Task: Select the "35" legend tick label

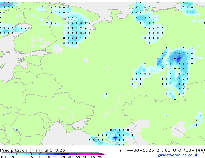Action: point(78,157)
